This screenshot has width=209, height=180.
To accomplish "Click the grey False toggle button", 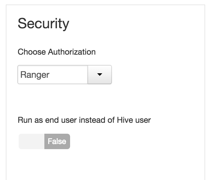I will (x=57, y=141).
